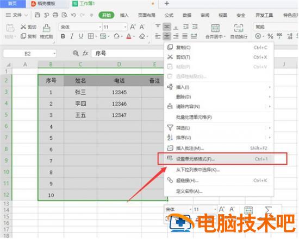Switch to the 页面布局 ribbon tab
This screenshot has width=299, height=239.
146,15
